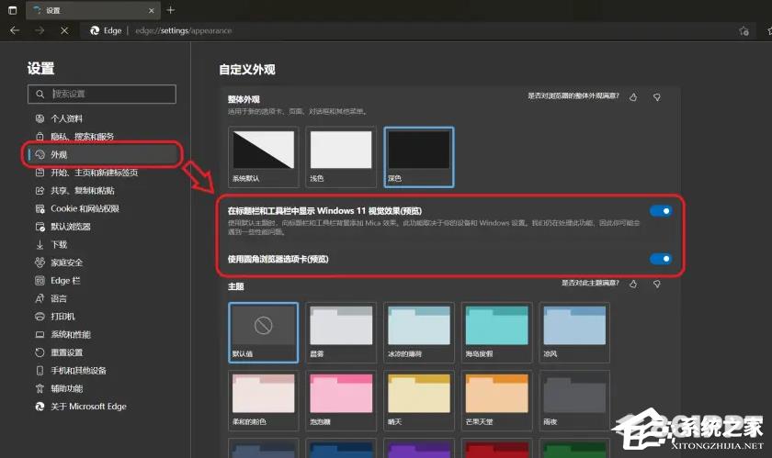Select the 默认值 theme
Viewport: 772px width, 458px height.
tap(264, 332)
